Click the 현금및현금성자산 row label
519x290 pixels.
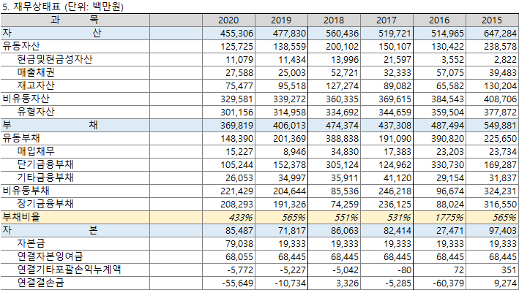[x=55, y=59]
